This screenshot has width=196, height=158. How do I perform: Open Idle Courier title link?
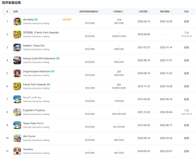coord(29,136)
